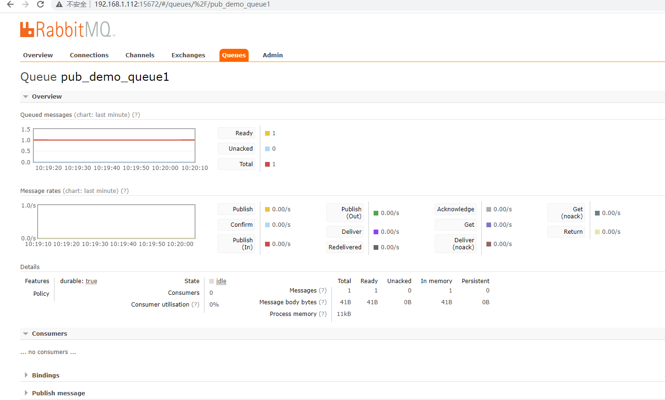Image resolution: width=665 pixels, height=400 pixels.
Task: Click the idle state label
Action: coord(221,281)
